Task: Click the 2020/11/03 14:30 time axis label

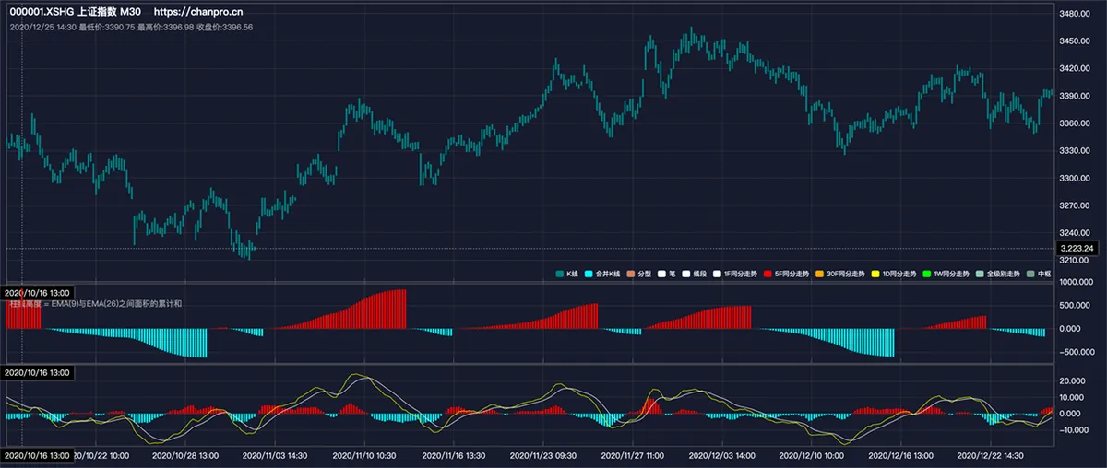Action: [275, 455]
